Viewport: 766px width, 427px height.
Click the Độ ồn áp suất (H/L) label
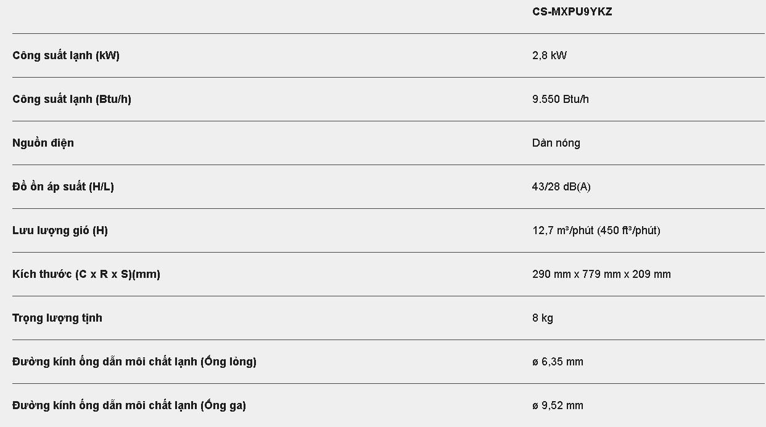[63, 187]
